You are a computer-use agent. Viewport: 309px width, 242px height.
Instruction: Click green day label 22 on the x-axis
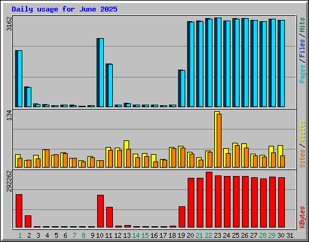click(208, 235)
